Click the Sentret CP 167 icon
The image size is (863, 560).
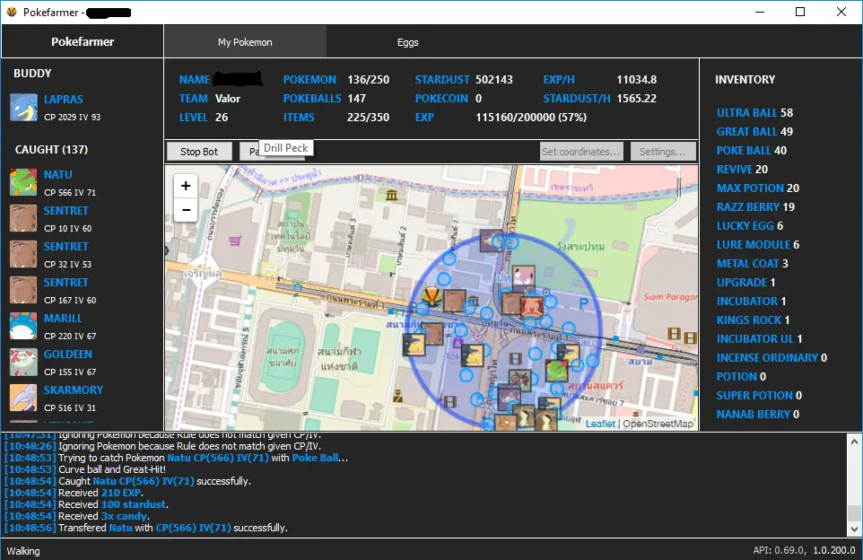[x=23, y=290]
